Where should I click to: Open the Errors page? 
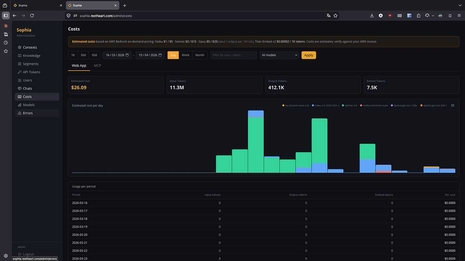pos(37,113)
